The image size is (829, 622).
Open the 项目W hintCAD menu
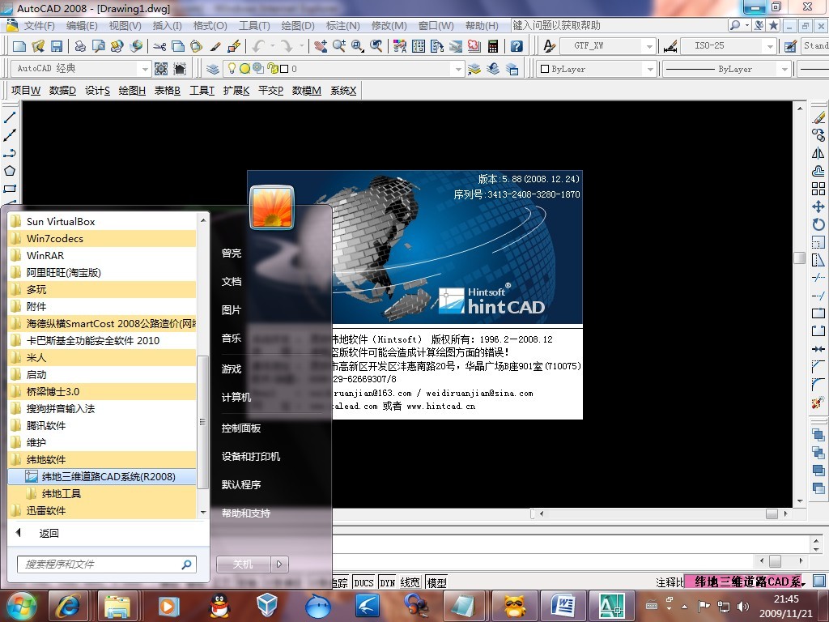pyautogui.click(x=26, y=91)
